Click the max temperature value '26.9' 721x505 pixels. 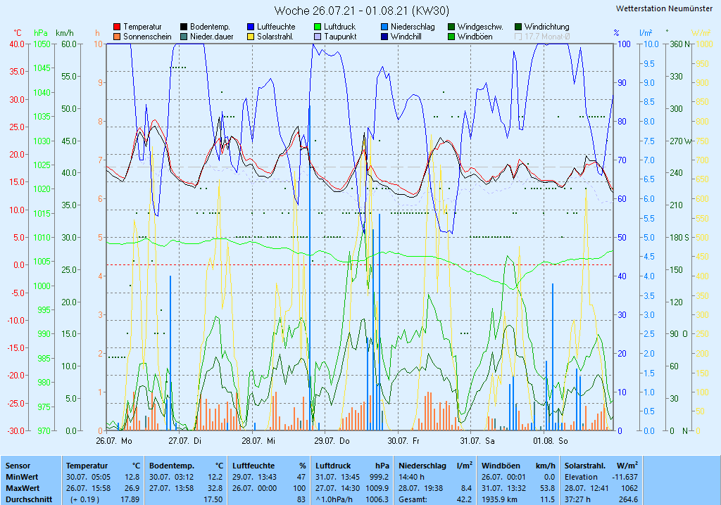(x=132, y=488)
